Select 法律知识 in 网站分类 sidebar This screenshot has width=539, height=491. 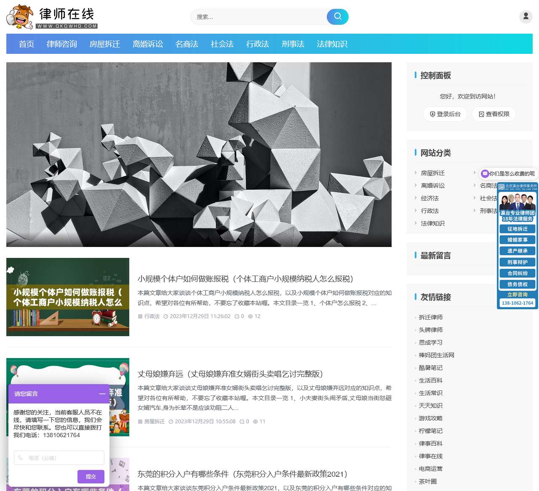[433, 223]
